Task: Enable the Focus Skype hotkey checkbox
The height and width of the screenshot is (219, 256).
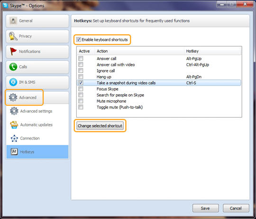Action: 81,89
